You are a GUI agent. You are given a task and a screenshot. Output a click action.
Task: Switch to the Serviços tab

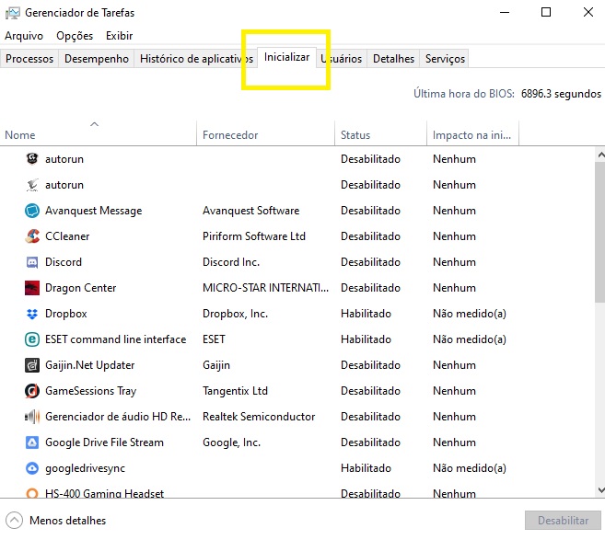point(445,59)
